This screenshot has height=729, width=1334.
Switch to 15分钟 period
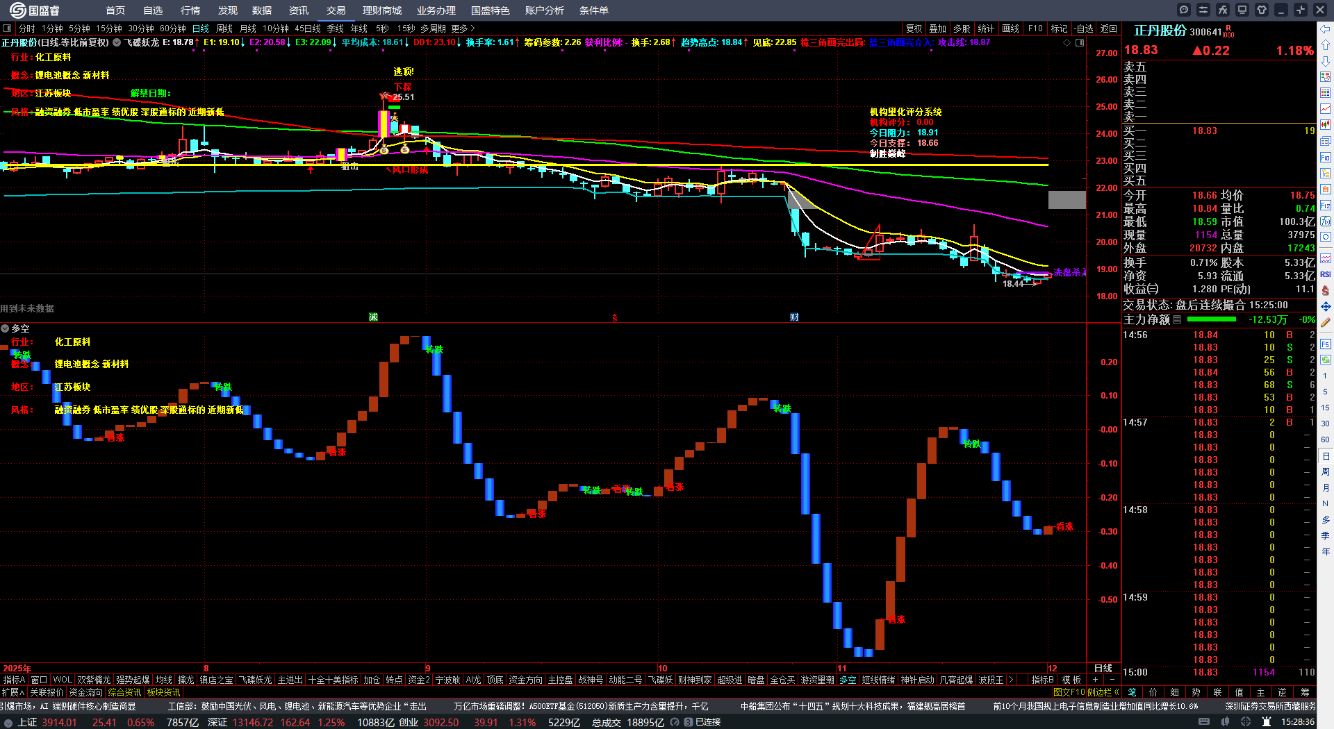[109, 28]
